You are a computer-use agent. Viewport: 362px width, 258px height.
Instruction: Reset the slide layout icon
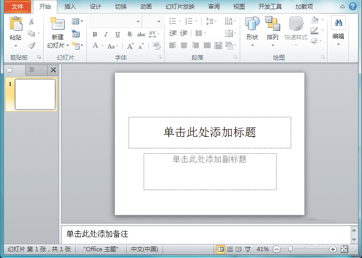(x=76, y=33)
